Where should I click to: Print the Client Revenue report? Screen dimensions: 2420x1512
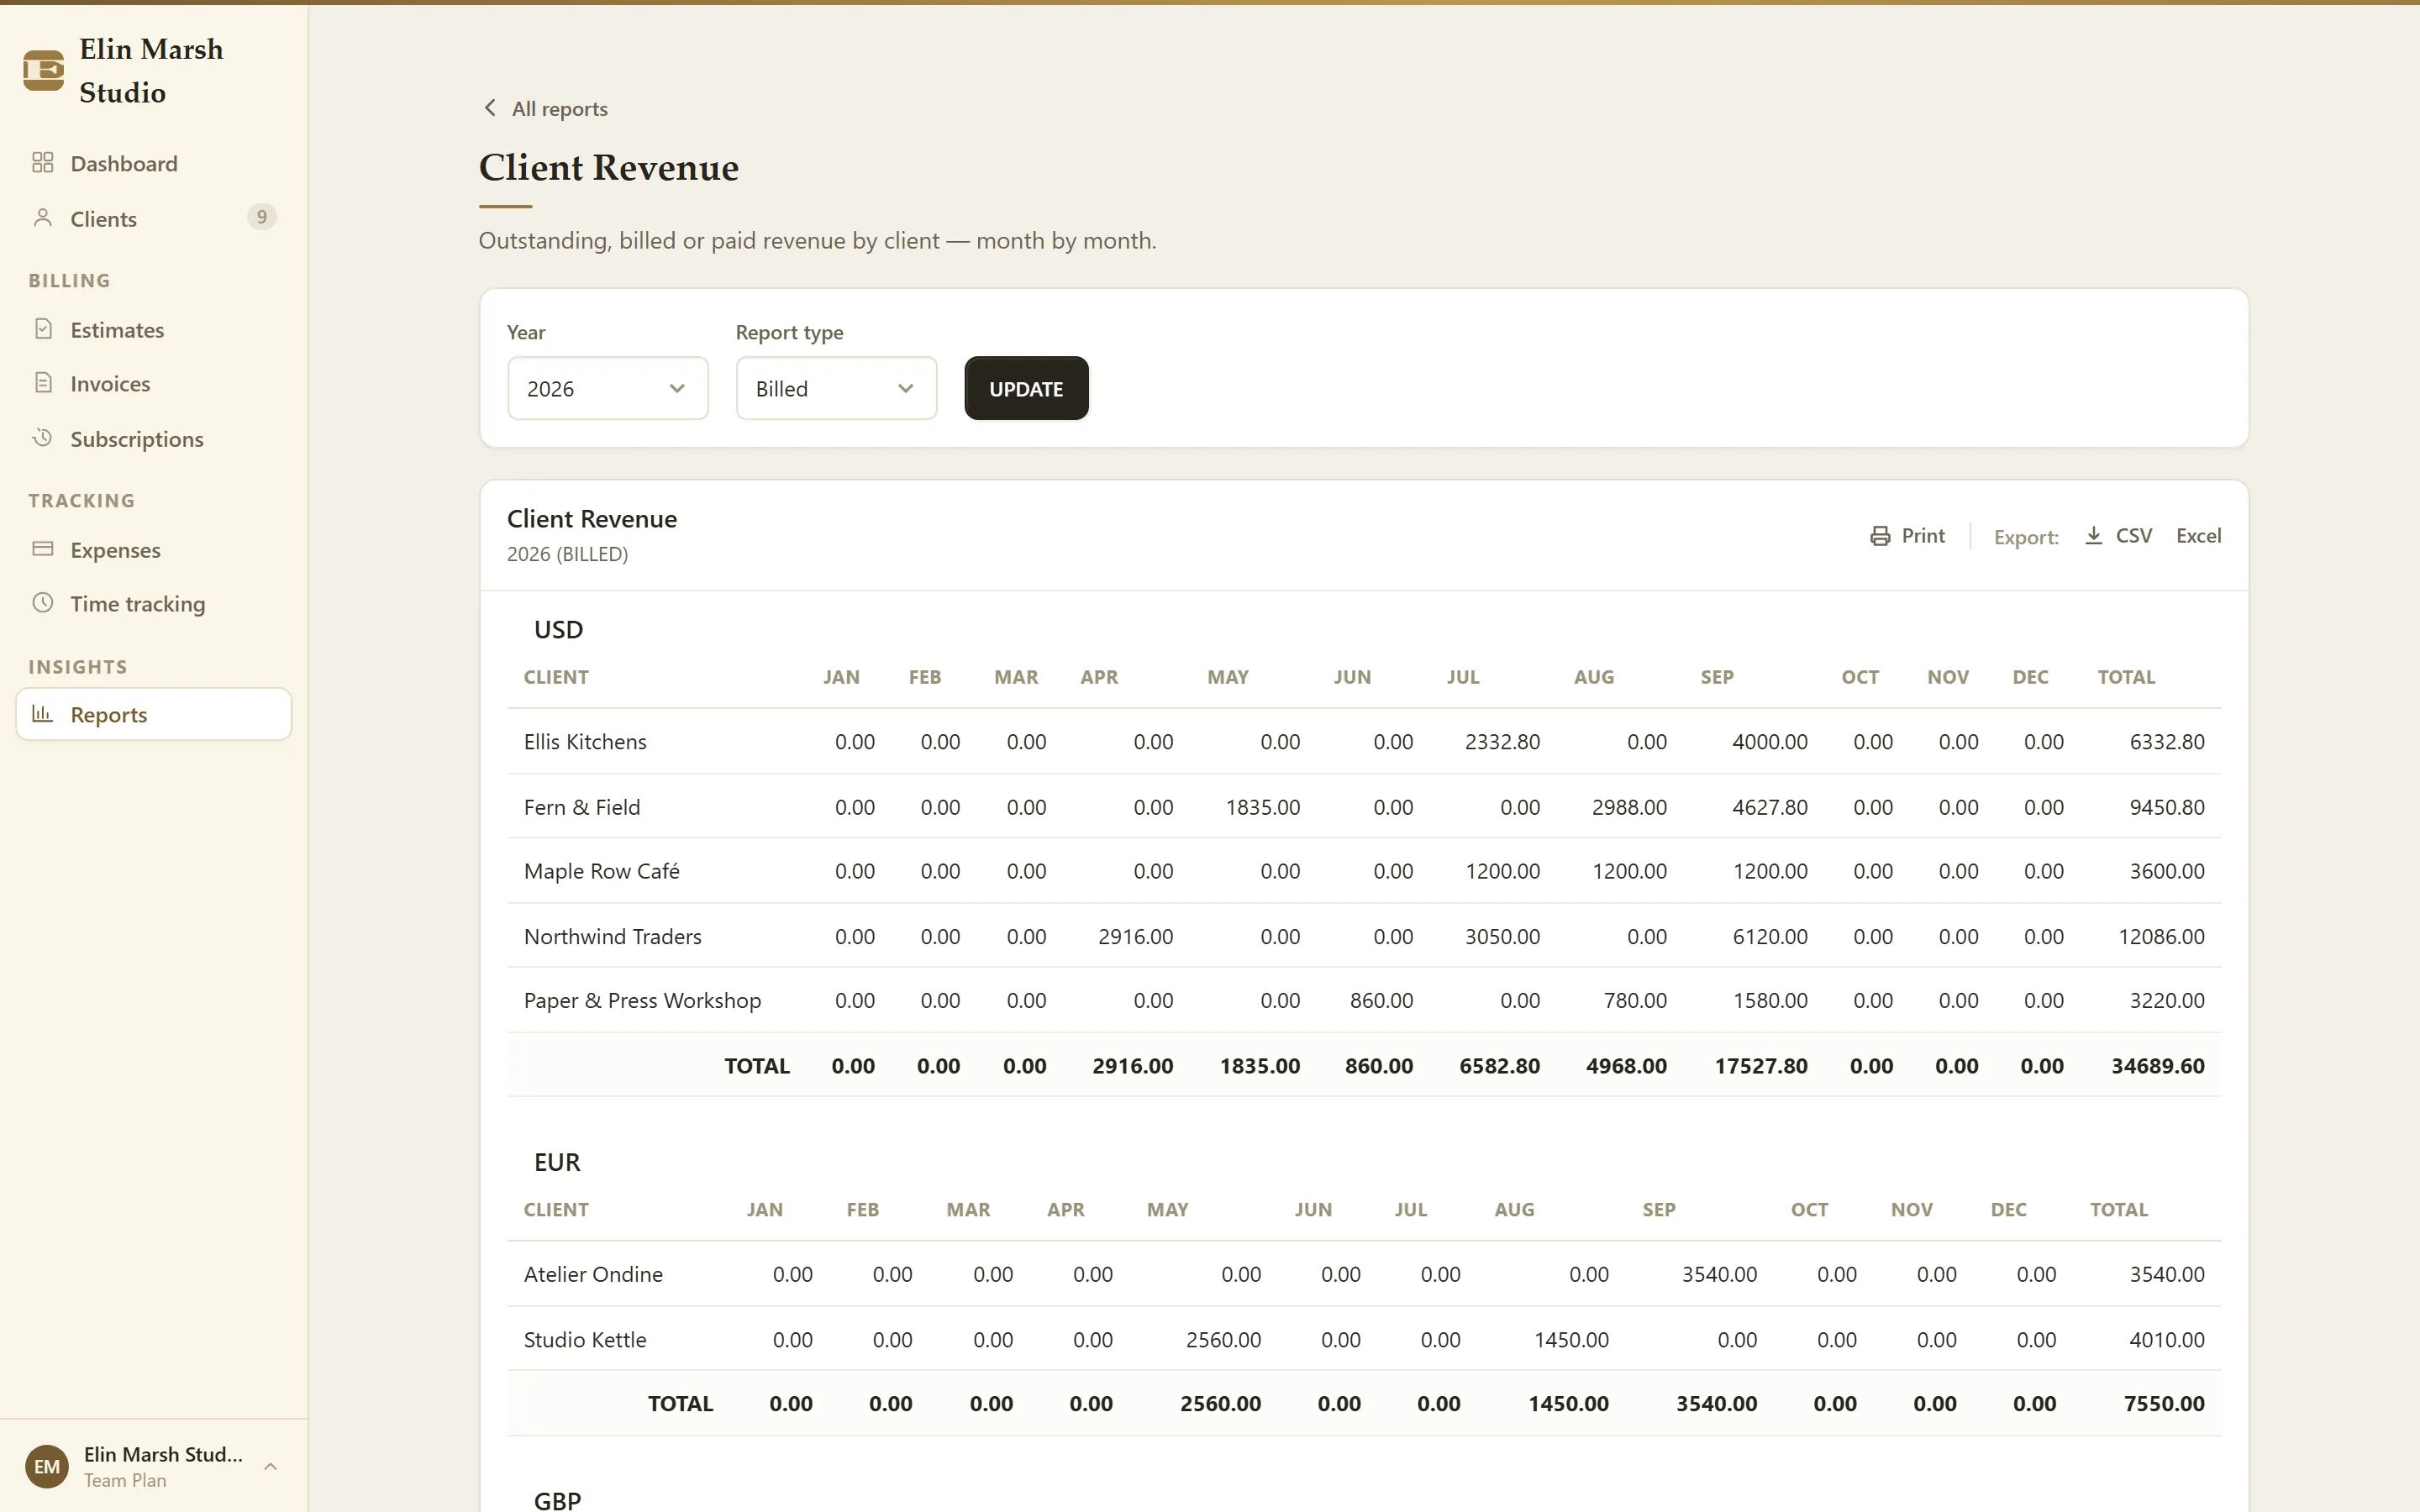click(1908, 536)
